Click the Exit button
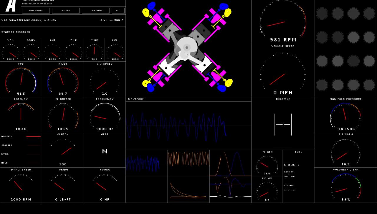Screen dimensions: 377x214 pos(118,11)
